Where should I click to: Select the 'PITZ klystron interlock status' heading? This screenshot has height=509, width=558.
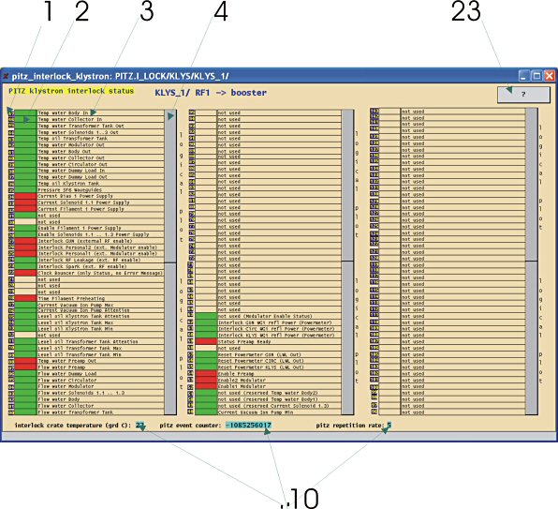71,91
